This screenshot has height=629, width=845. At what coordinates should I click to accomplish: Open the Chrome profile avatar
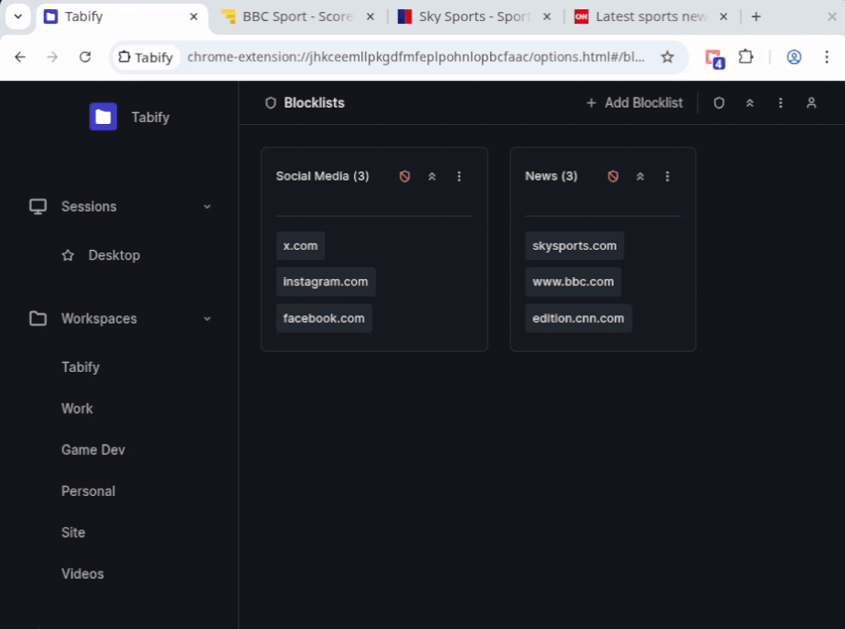coord(794,57)
